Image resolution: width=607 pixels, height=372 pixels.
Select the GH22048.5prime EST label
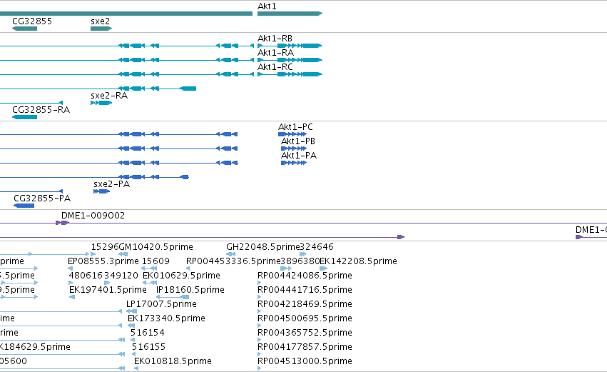pos(263,247)
